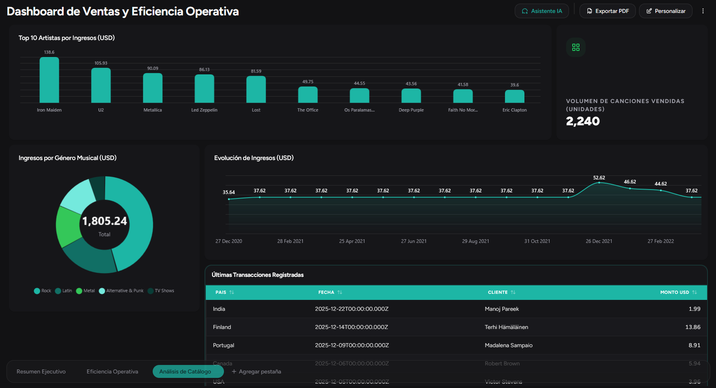Click client name Madalena Sampaio
The image size is (716, 388).
pos(509,345)
